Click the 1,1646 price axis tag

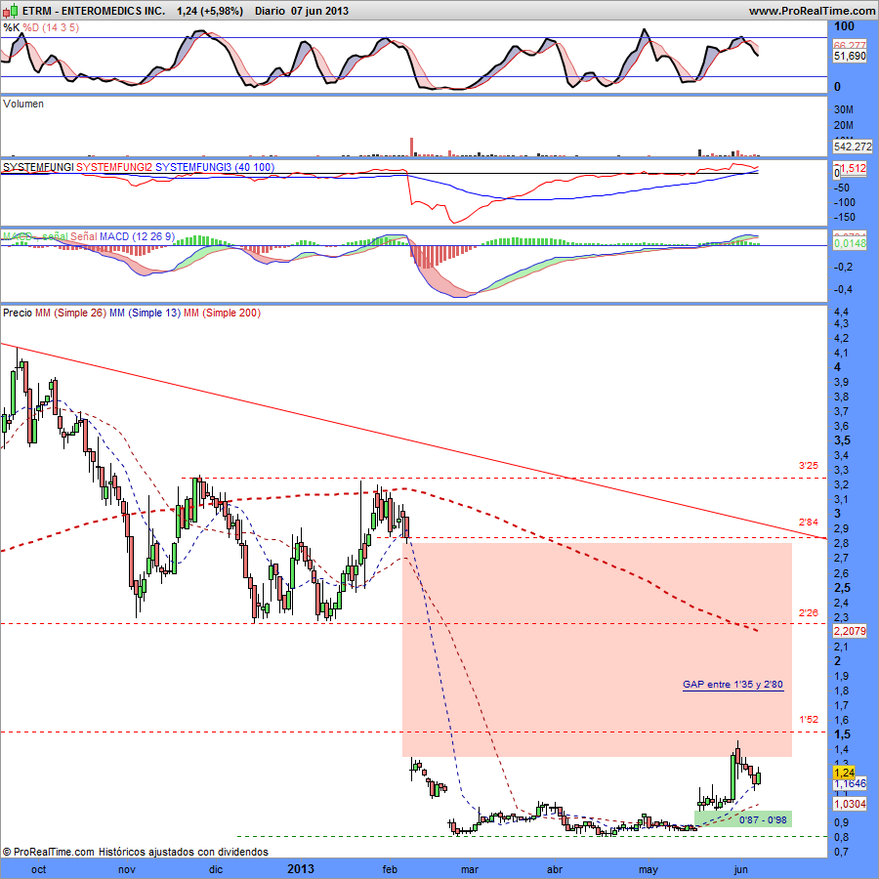850,783
